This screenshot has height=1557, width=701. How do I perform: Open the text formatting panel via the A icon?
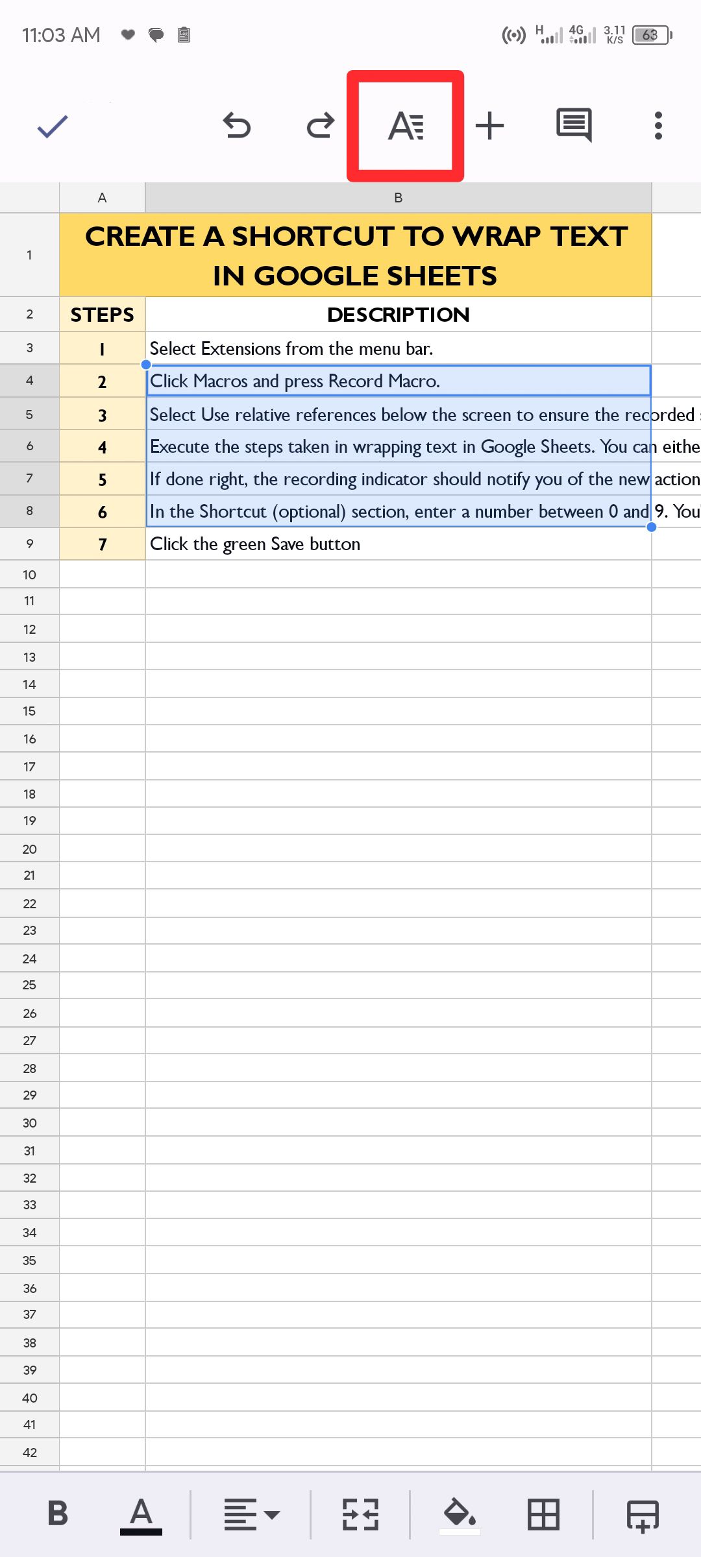pos(406,125)
